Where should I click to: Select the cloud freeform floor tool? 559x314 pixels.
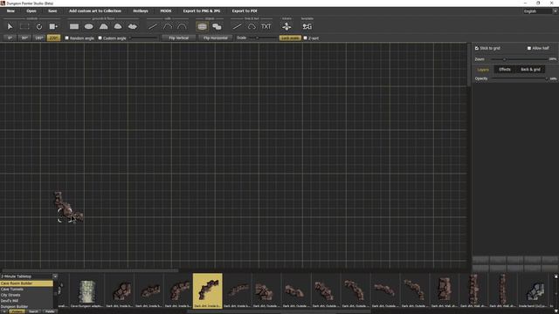132,26
